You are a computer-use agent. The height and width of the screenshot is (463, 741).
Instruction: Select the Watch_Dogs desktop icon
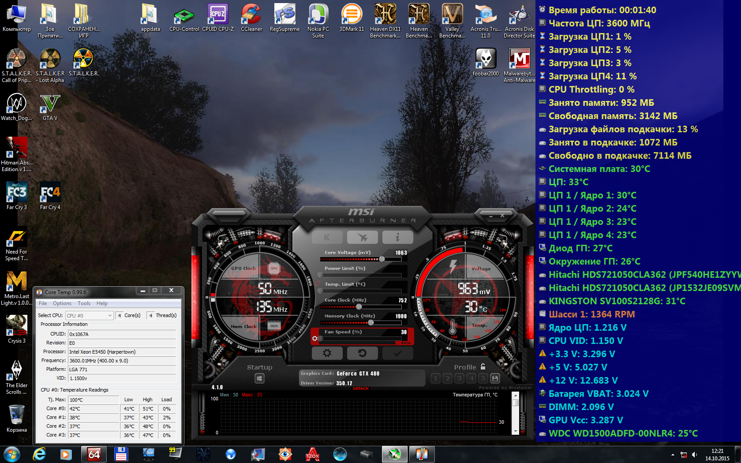16,107
